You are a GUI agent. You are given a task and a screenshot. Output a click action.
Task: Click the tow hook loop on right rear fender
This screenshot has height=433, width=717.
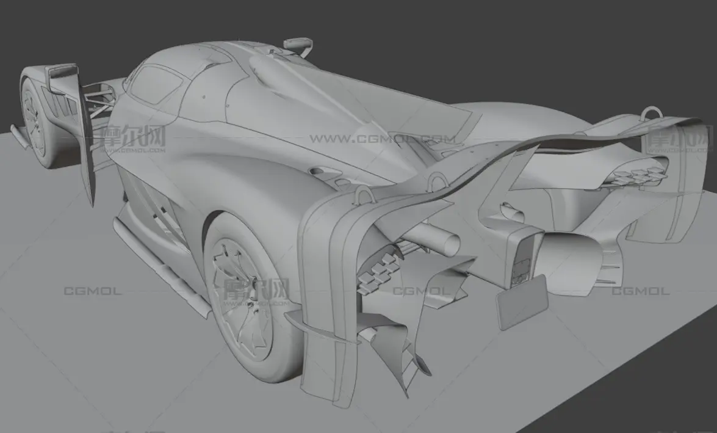pos(653,114)
